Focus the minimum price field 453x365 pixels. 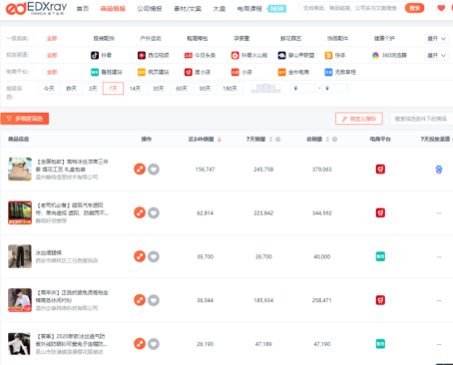(x=303, y=89)
